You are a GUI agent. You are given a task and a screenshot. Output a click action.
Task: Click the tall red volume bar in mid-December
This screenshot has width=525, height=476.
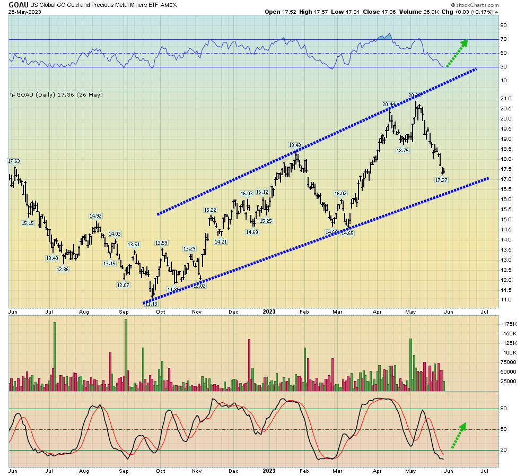click(249, 365)
